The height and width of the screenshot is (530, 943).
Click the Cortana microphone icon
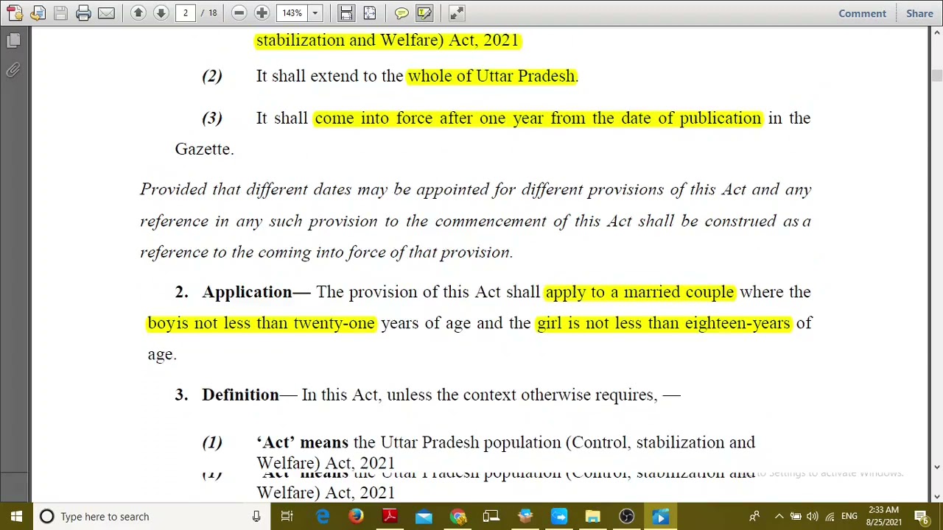click(256, 516)
